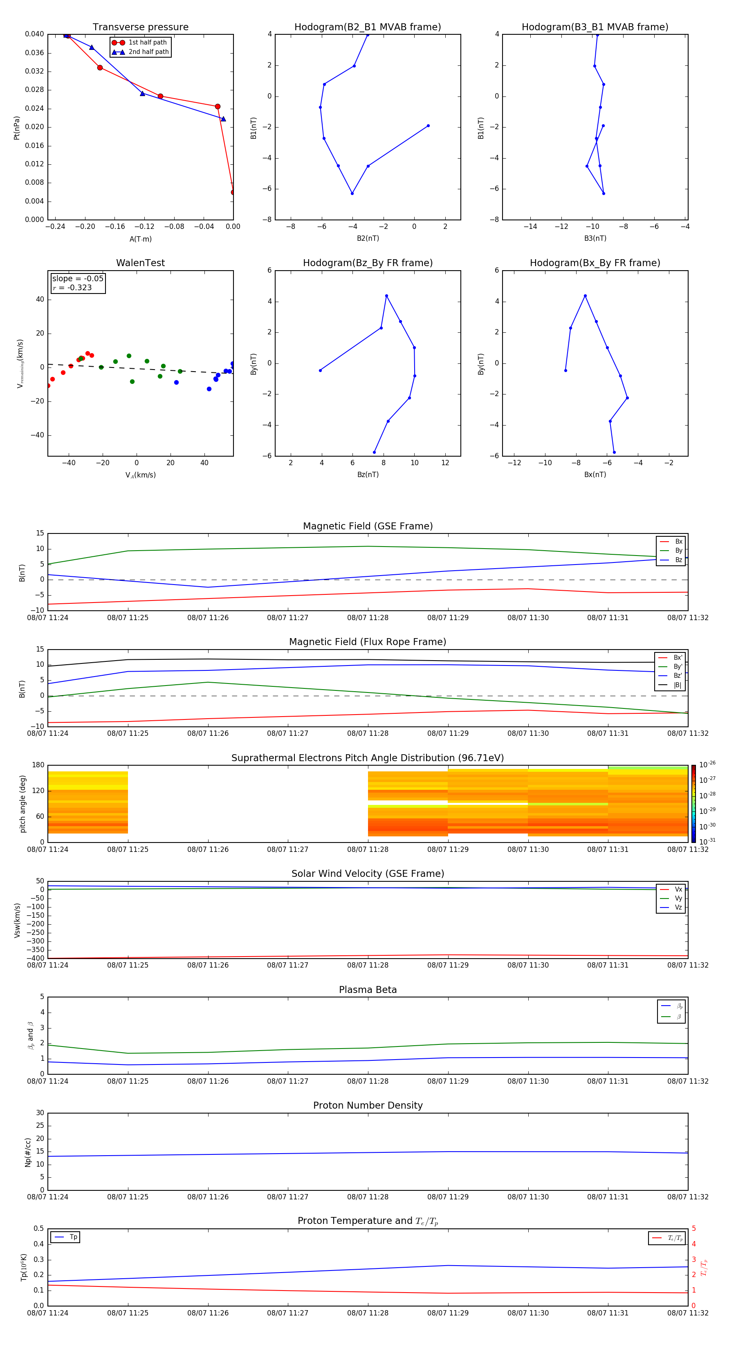
Task: Click the "Proton Number Density" title
Action: pos(368,1105)
